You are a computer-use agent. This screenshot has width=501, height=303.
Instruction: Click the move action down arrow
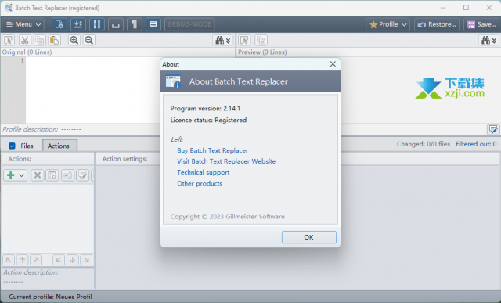point(73,260)
